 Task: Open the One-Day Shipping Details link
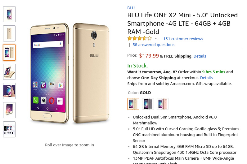pos(206,78)
